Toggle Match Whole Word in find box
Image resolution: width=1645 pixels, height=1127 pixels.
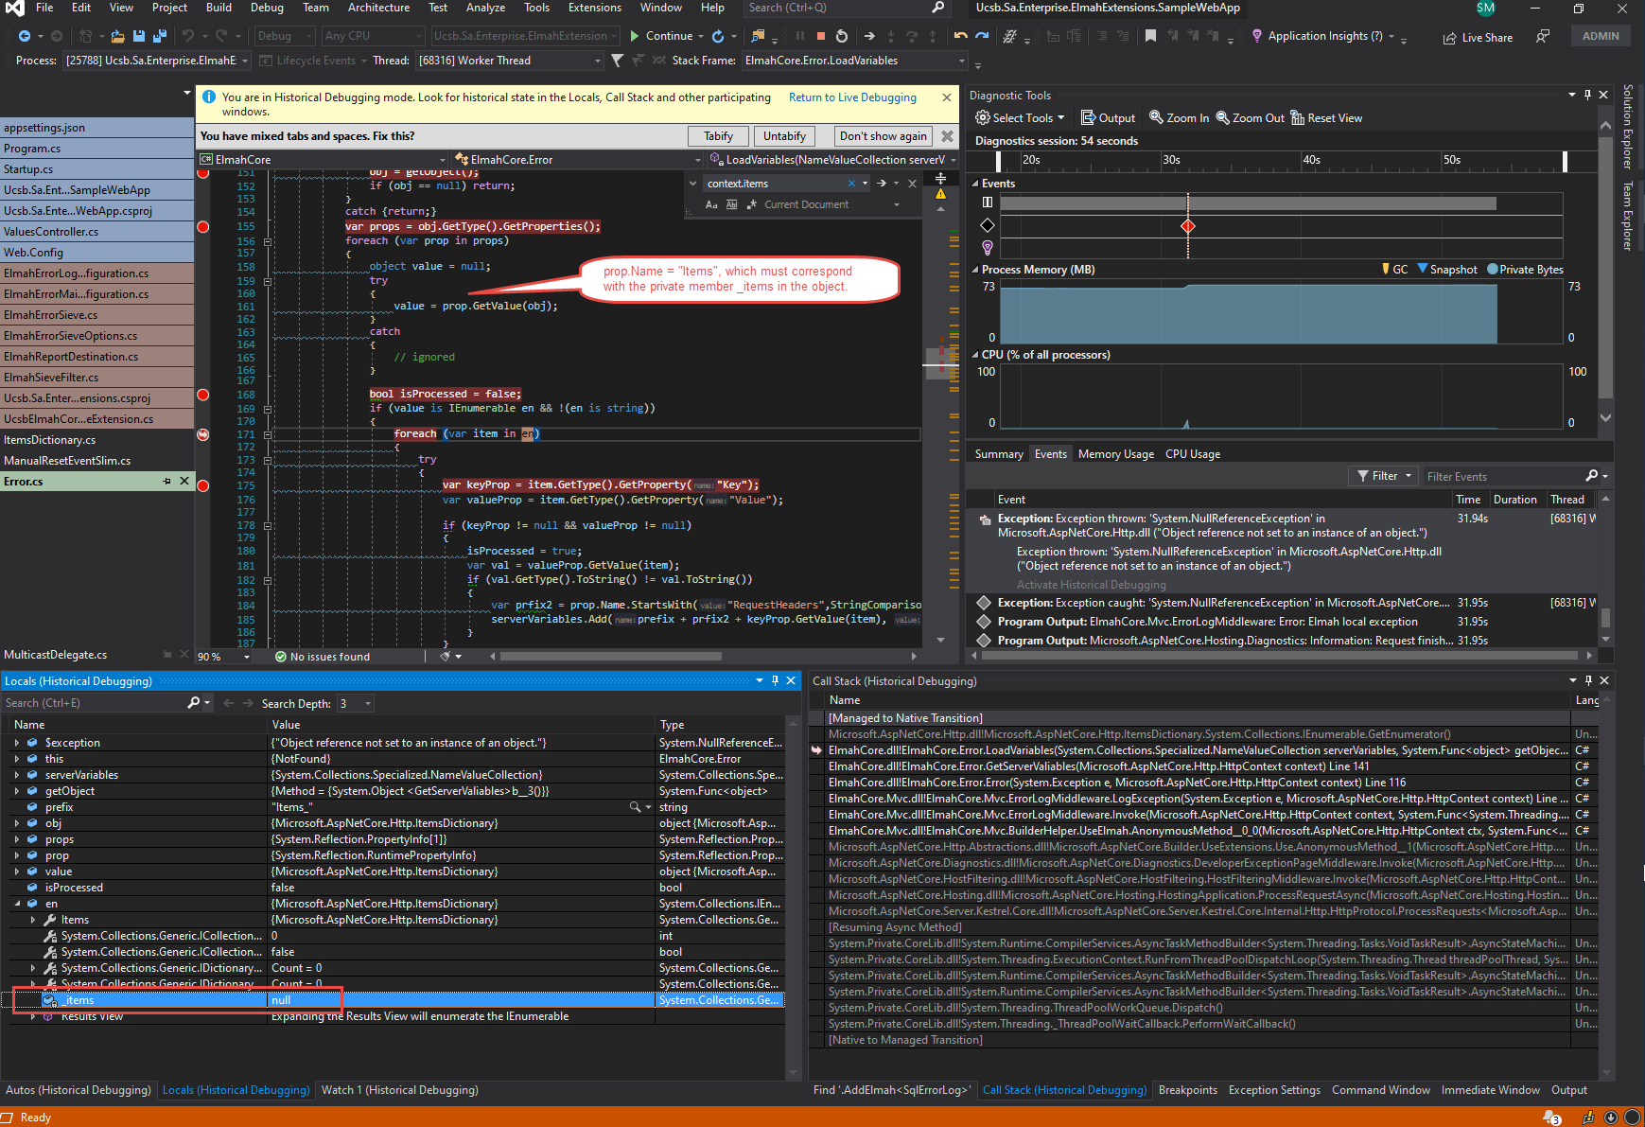[731, 204]
